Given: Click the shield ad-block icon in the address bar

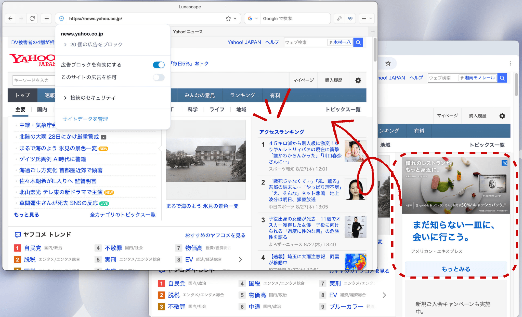Looking at the screenshot, I should (61, 18).
